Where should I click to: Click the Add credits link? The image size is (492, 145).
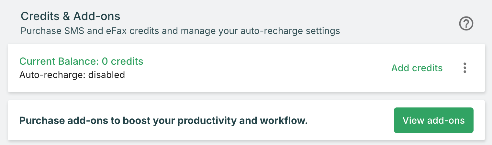tap(417, 68)
